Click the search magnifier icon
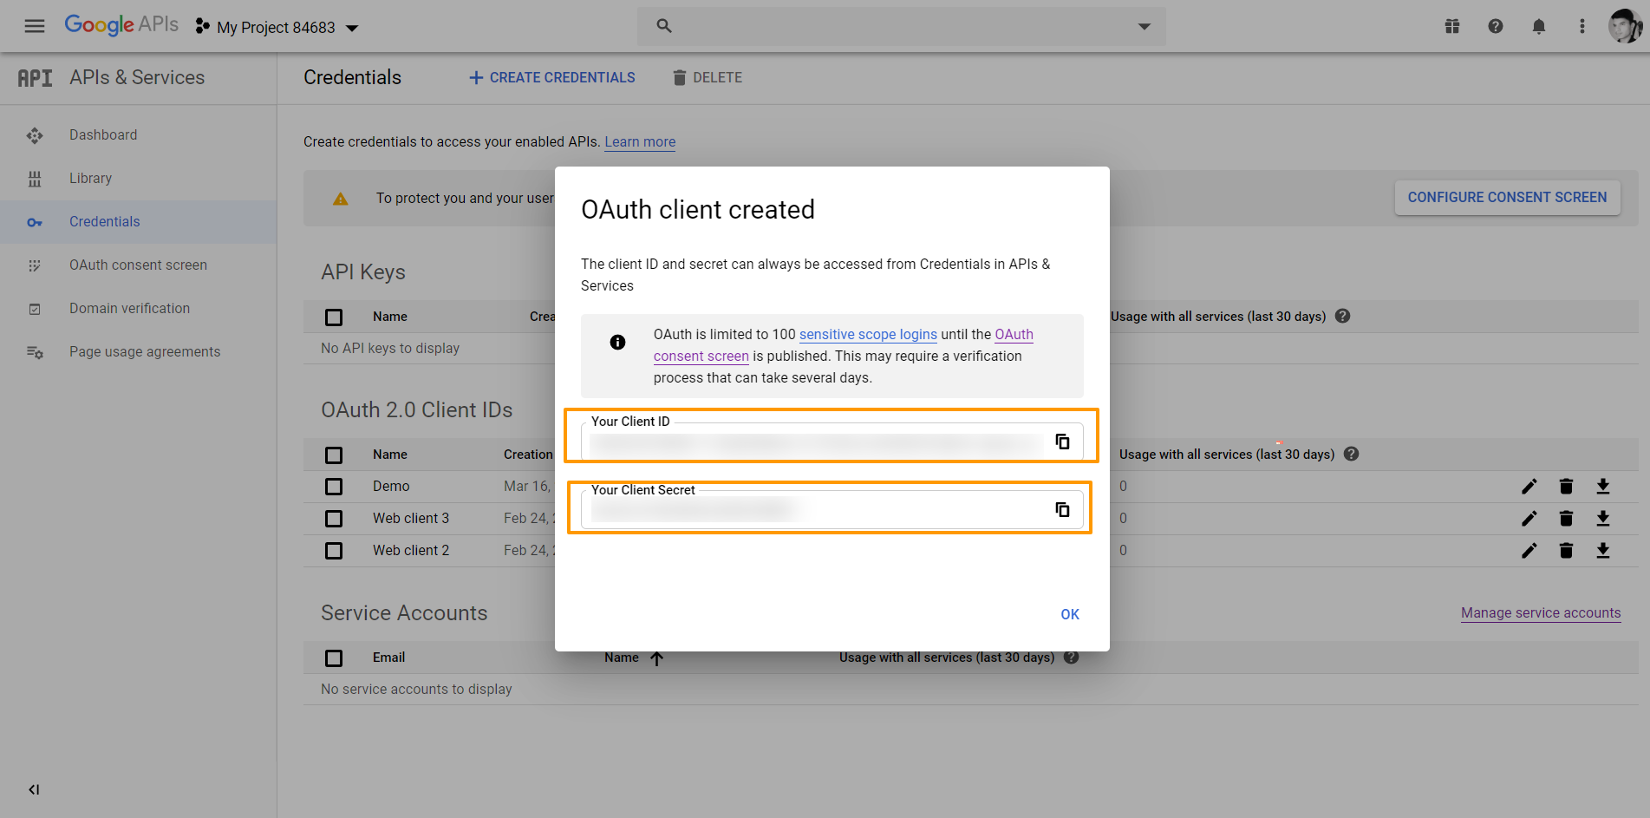This screenshot has height=818, width=1650. coord(664,26)
